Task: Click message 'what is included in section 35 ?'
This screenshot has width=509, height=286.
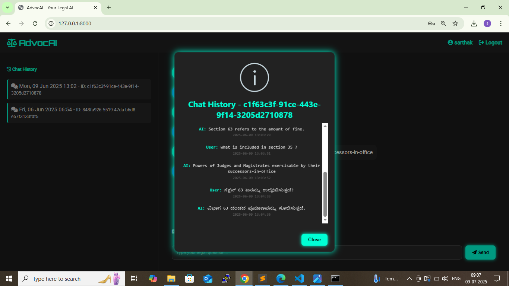Action: pyautogui.click(x=259, y=147)
